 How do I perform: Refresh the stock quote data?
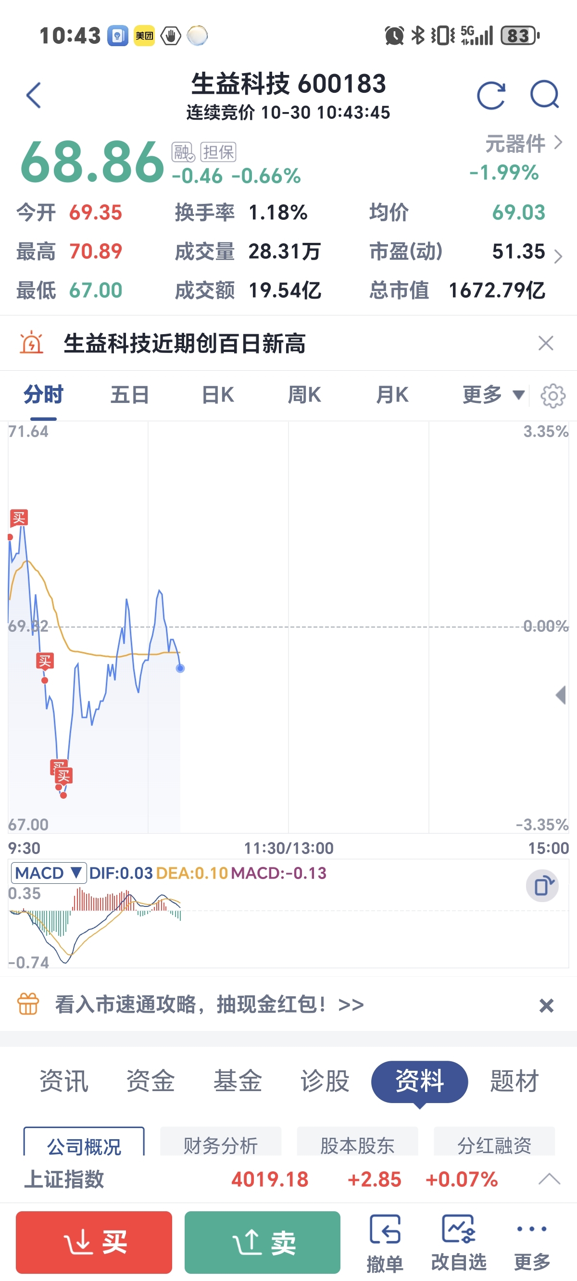(x=491, y=95)
